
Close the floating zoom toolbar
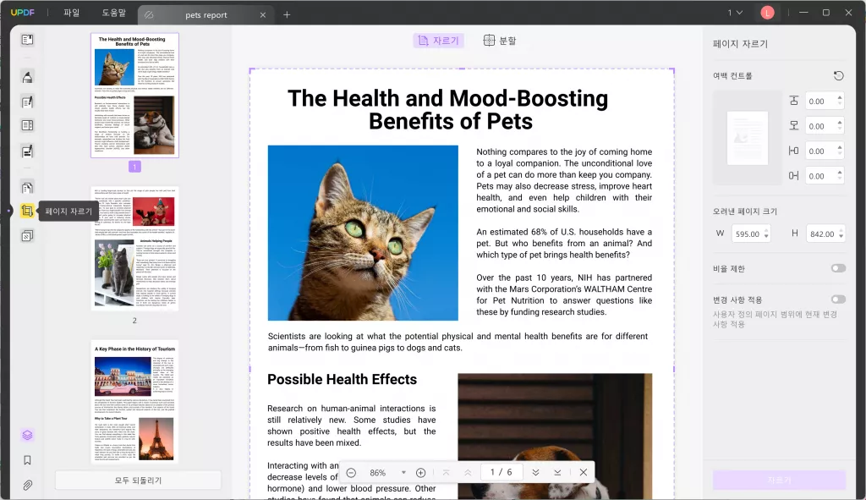(x=584, y=472)
